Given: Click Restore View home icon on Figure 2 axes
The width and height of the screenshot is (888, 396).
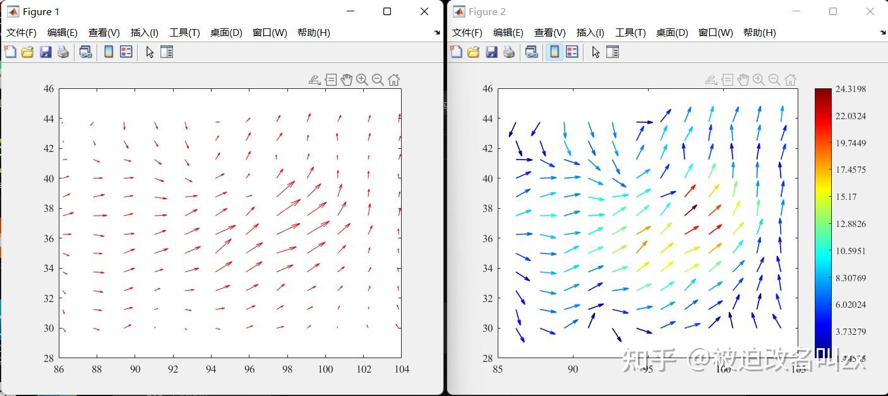Looking at the screenshot, I should (x=790, y=79).
